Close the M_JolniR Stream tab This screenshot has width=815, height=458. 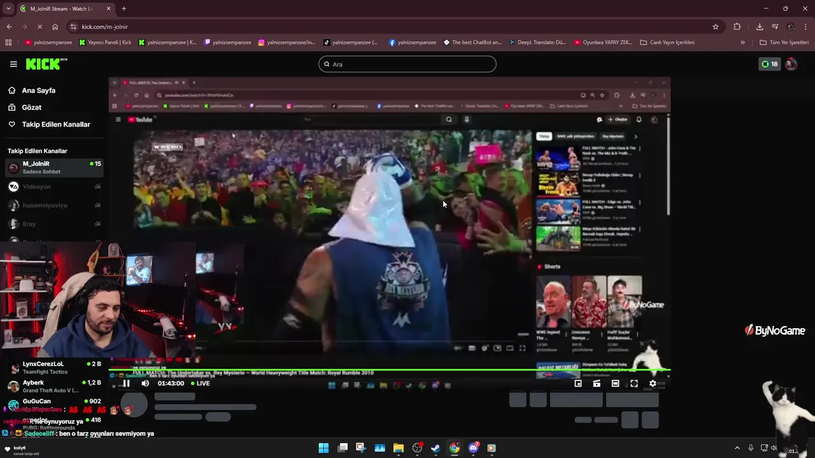[108, 9]
